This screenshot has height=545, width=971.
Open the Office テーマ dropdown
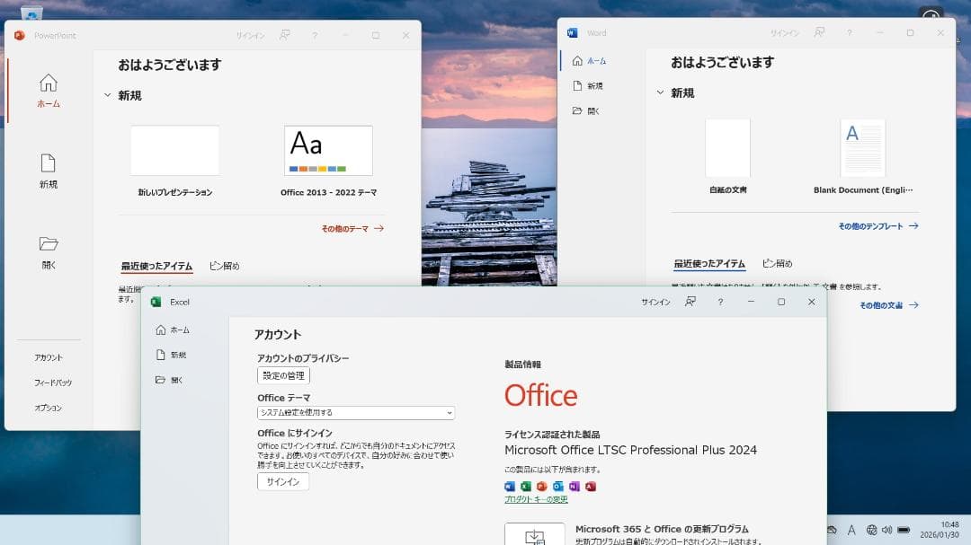(x=355, y=412)
